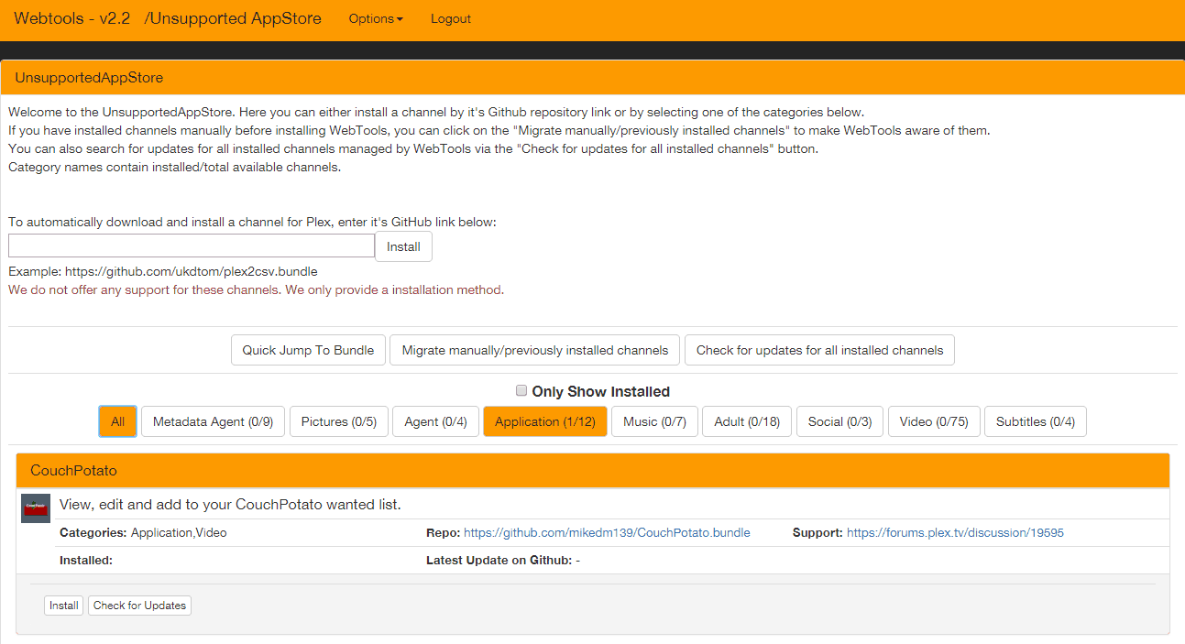This screenshot has width=1185, height=644.
Task: Focus the GitHub link input field
Action: [192, 246]
